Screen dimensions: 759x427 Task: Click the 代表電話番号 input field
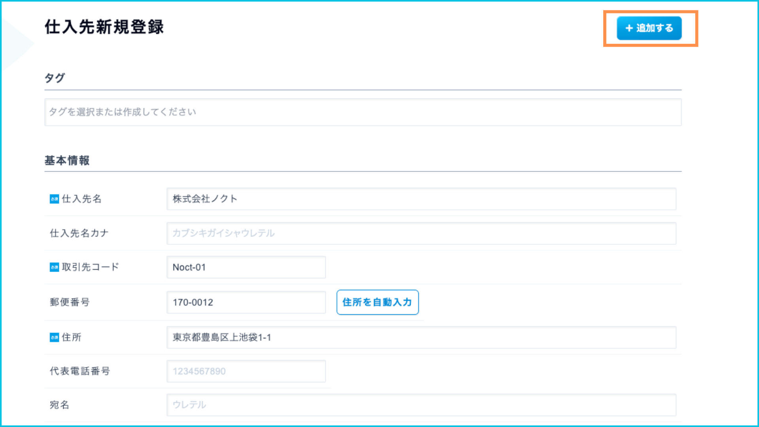point(246,371)
